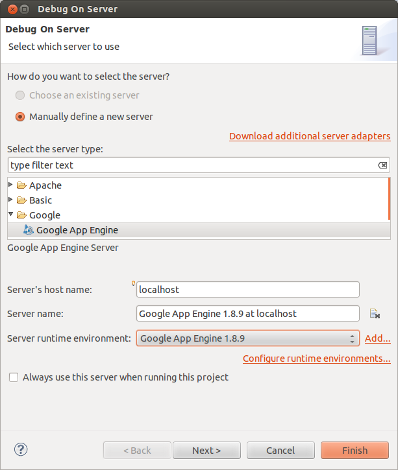Click the reset server name icon

pos(374,314)
